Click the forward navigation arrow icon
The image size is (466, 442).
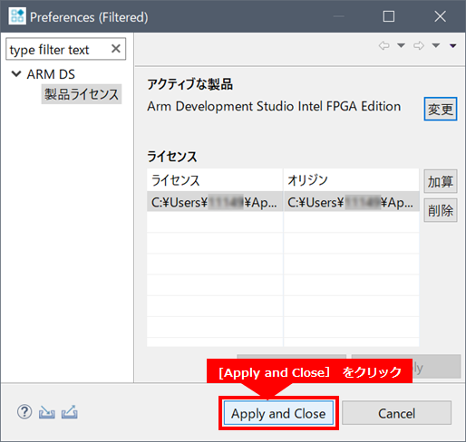(x=419, y=46)
